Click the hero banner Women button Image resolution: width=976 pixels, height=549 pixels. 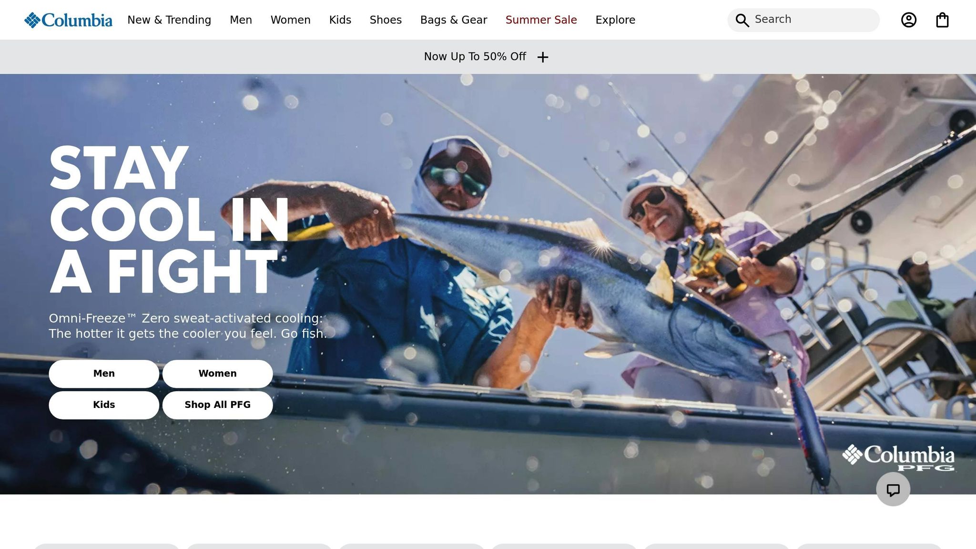[217, 374]
